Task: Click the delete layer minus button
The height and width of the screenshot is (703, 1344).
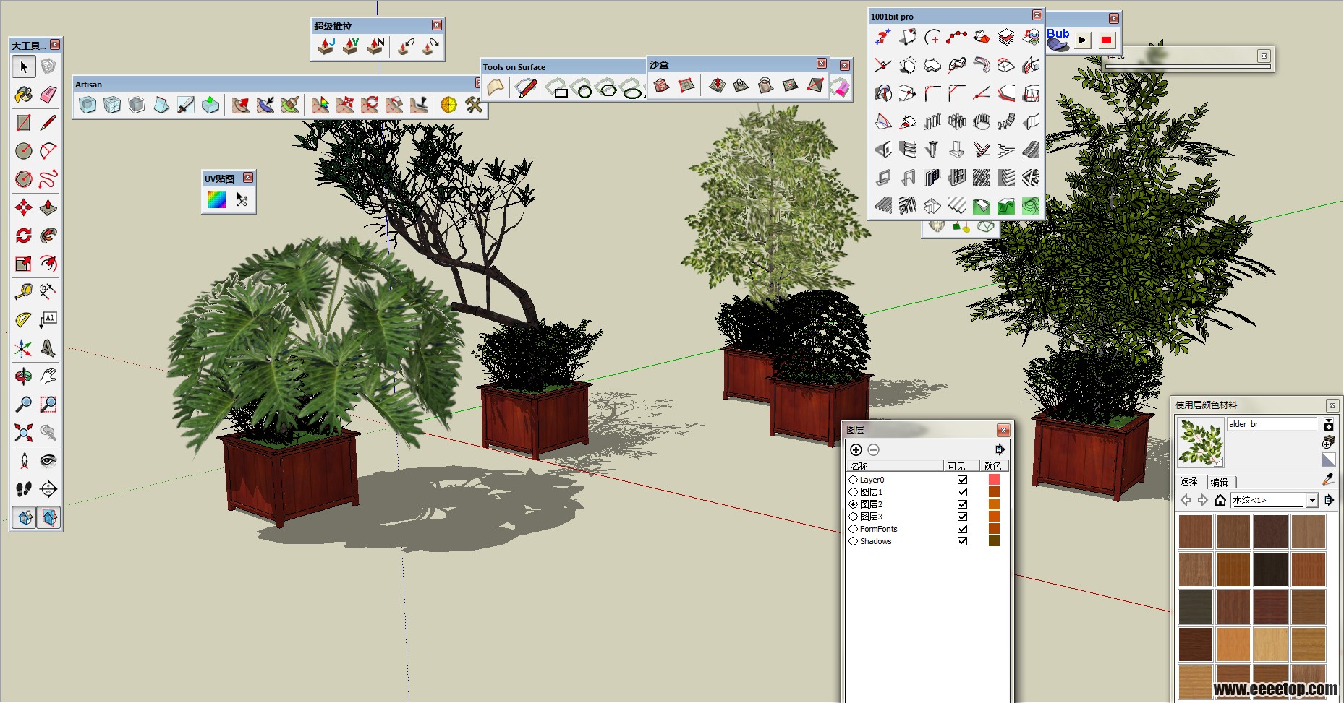Action: pyautogui.click(x=873, y=449)
